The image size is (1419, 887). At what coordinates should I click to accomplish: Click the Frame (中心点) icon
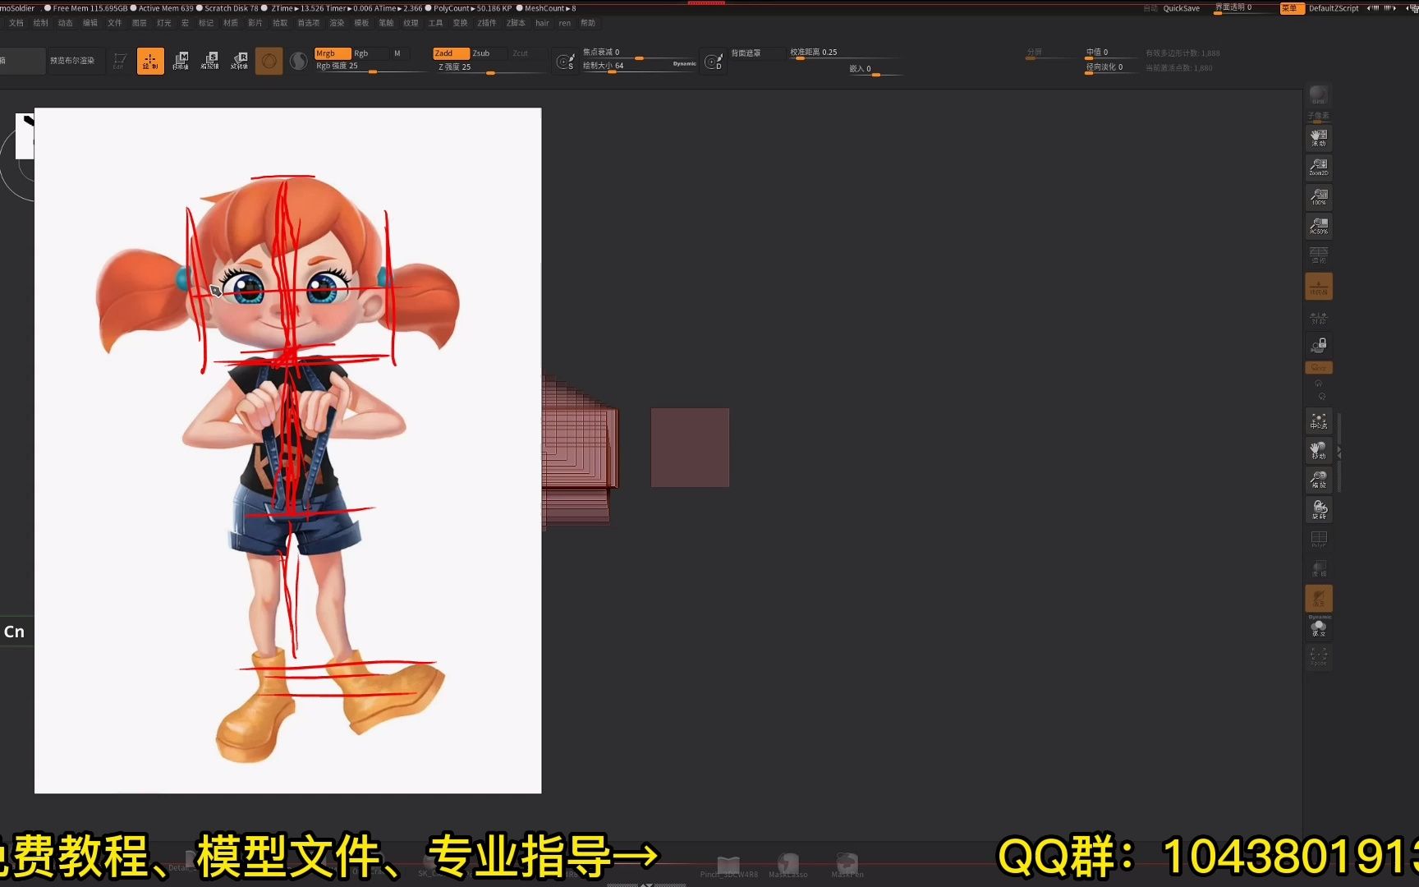coord(1319,421)
